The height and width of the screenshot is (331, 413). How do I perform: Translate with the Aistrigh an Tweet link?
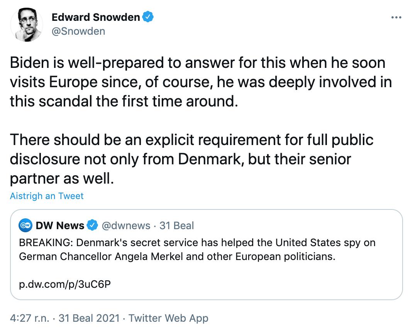[47, 196]
